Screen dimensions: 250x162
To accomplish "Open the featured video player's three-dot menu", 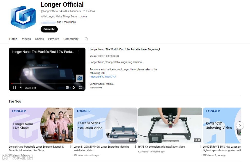I will pos(79,52).
